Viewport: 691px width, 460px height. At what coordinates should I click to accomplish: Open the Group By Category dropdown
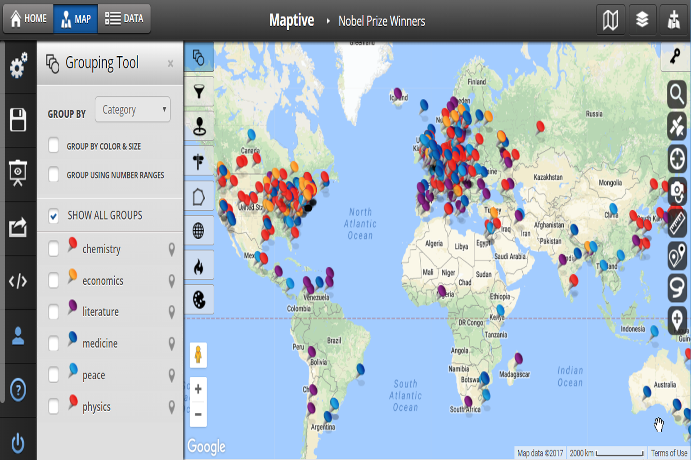coord(133,110)
